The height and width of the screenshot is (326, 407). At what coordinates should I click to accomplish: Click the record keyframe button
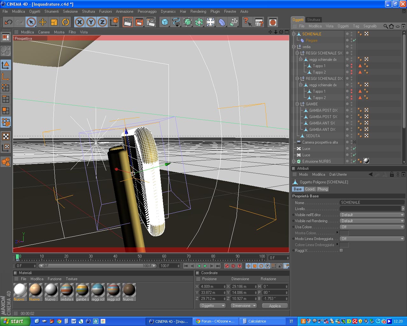(x=227, y=266)
